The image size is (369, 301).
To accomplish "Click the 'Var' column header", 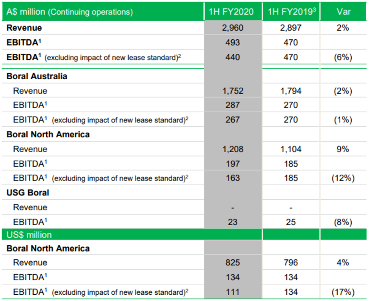I will point(343,12).
